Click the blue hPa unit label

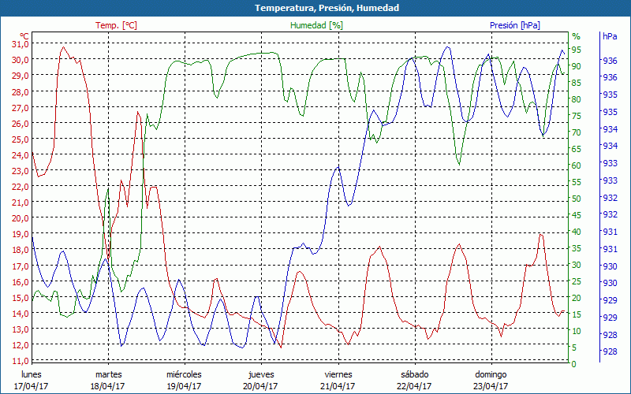click(x=610, y=36)
